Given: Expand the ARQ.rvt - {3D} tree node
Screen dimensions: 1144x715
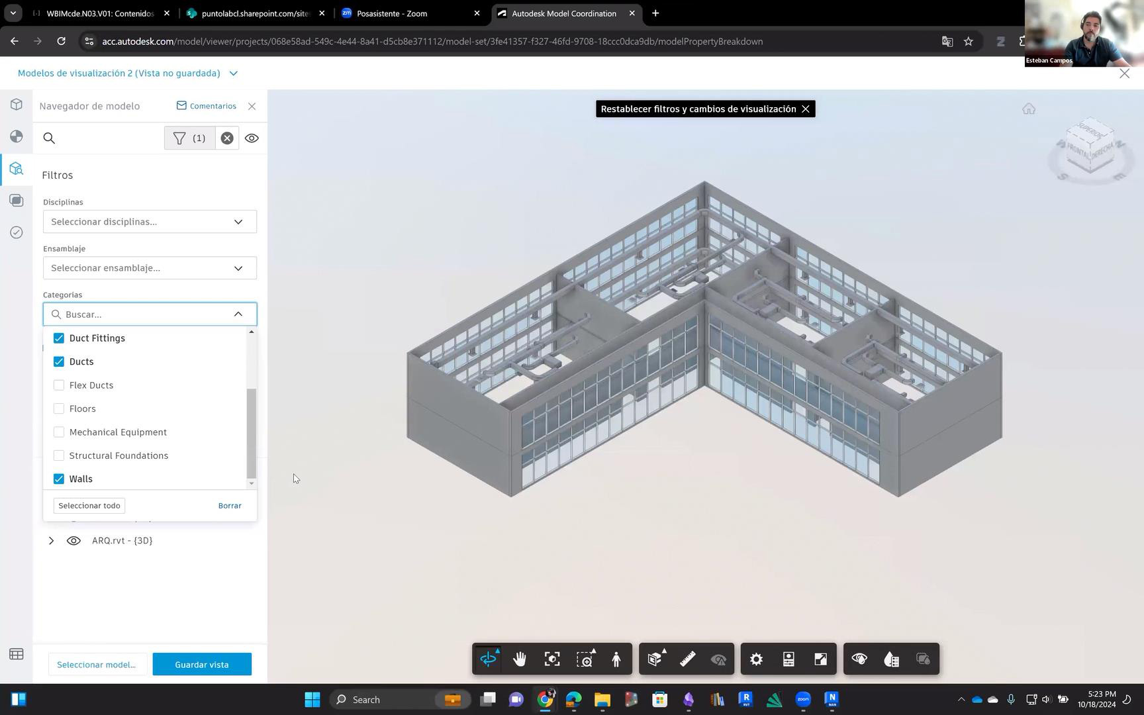Looking at the screenshot, I should (51, 541).
